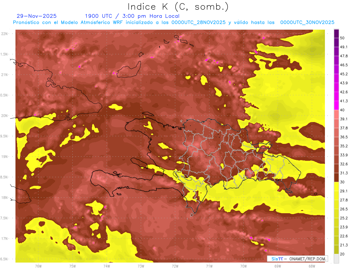Click the "68W" longitude label
The image size is (350, 270).
311,266
